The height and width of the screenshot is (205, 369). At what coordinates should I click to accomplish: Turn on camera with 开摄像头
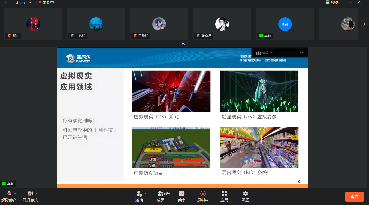(30, 194)
